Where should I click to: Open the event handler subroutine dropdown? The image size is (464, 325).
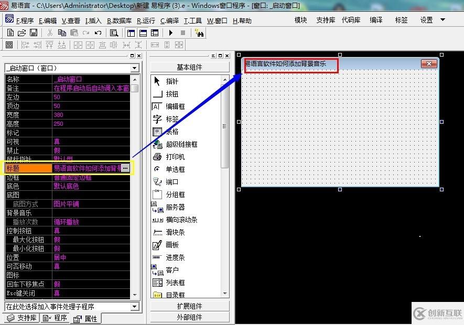point(135,306)
